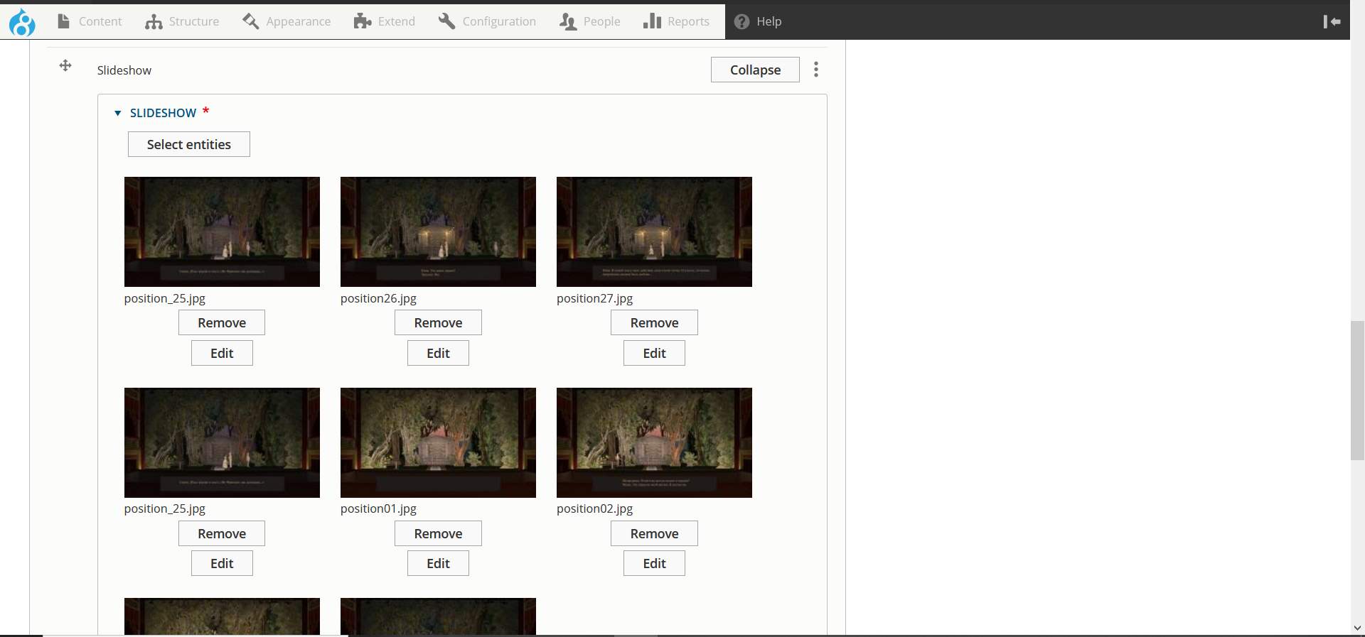Screen dimensions: 1365x637
Task: Open the People admin page
Action: pyautogui.click(x=590, y=22)
